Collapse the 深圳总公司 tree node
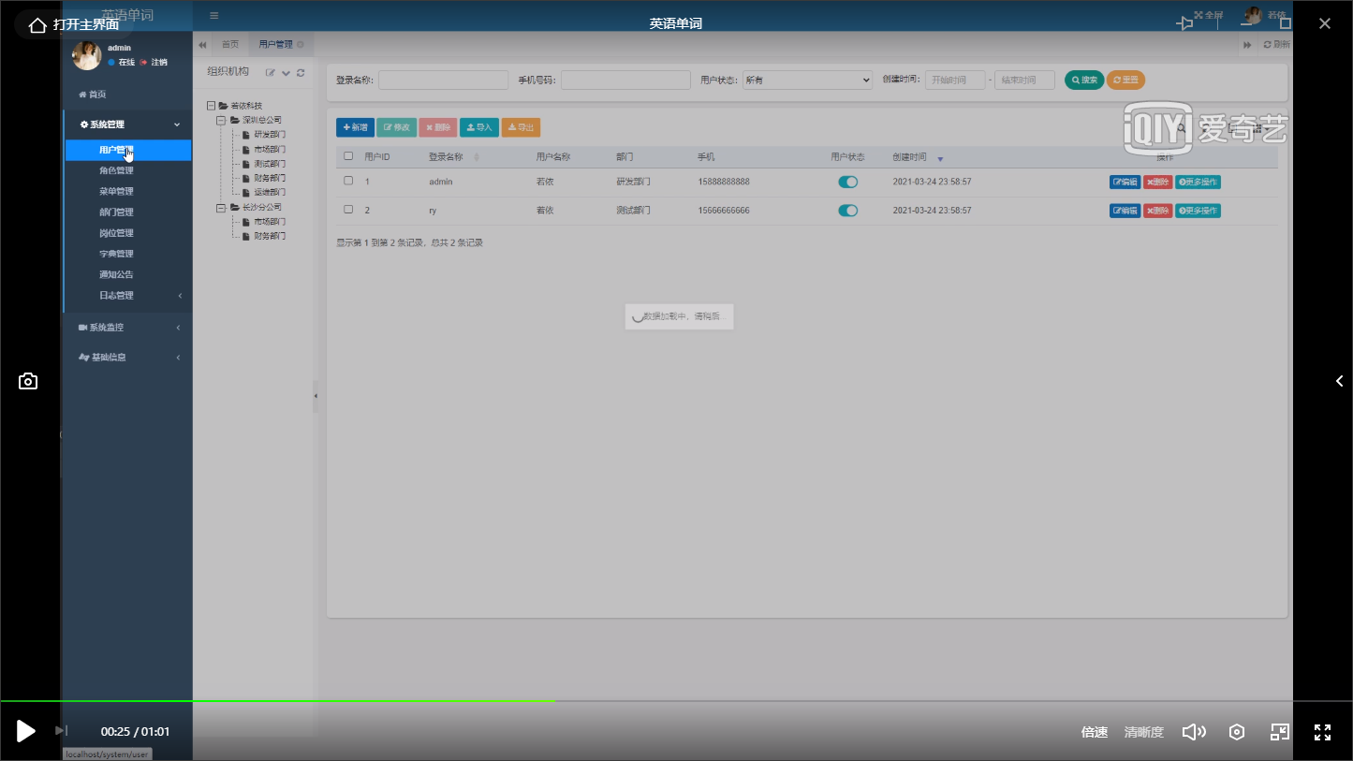1353x761 pixels. tap(222, 120)
